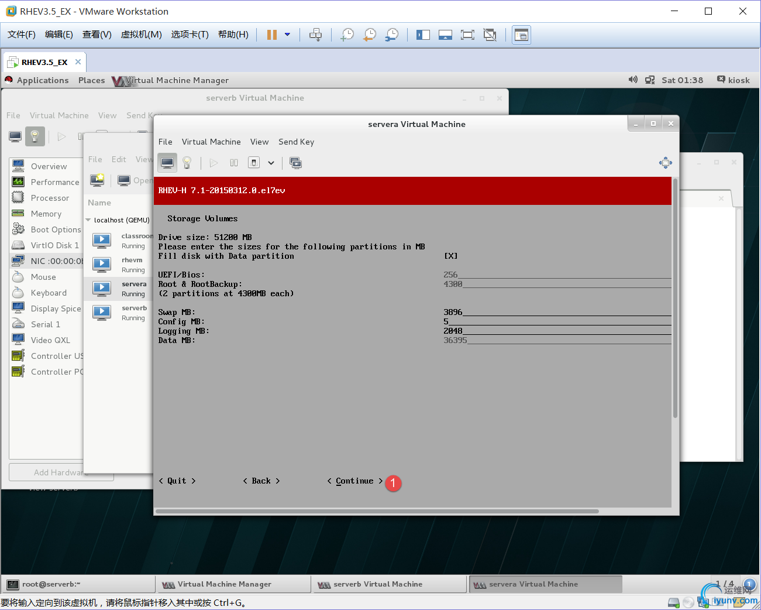Open servera snapshots manager icon
This screenshot has height=610, width=761.
point(296,163)
